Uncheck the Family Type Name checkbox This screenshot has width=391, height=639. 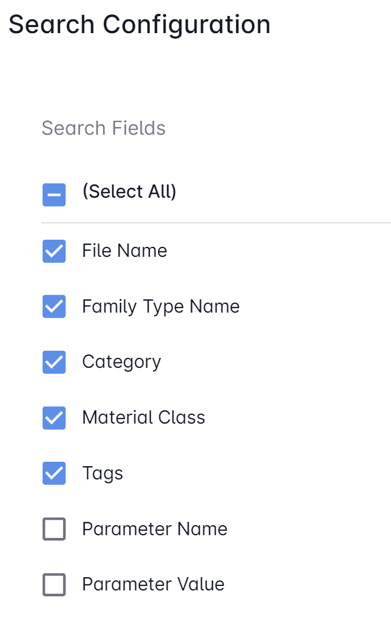(x=54, y=307)
